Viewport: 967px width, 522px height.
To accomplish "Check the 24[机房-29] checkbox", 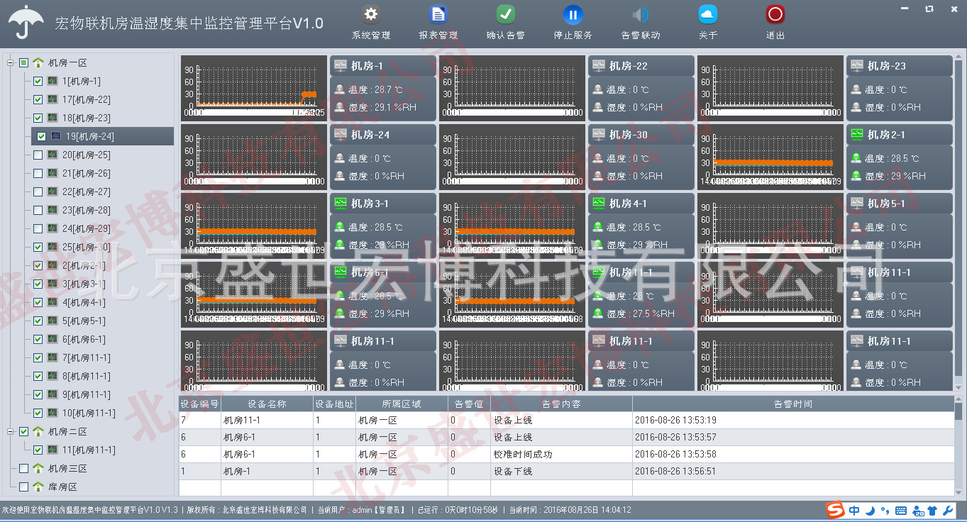I will coord(38,228).
